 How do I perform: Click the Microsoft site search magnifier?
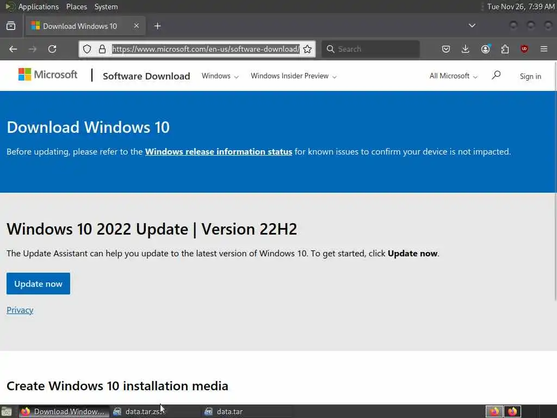(x=496, y=75)
